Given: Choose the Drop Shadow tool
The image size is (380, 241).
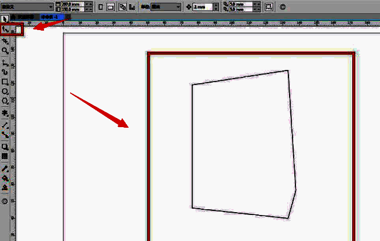Looking at the screenshot, I should pyautogui.click(x=5, y=147).
